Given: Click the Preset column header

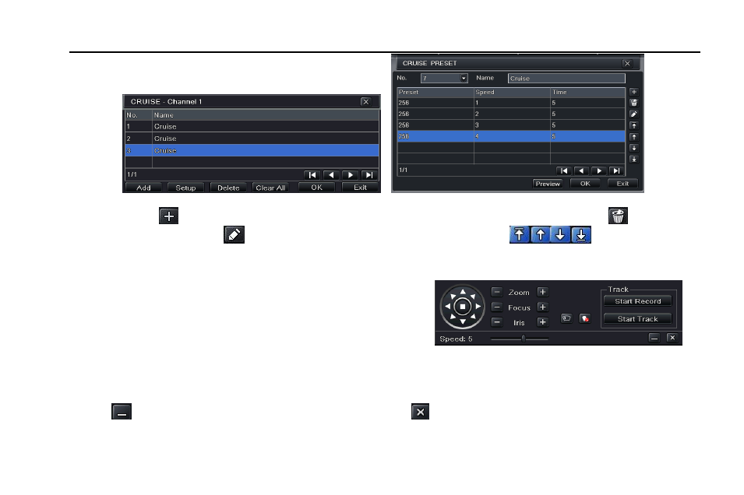Looking at the screenshot, I should 435,93.
